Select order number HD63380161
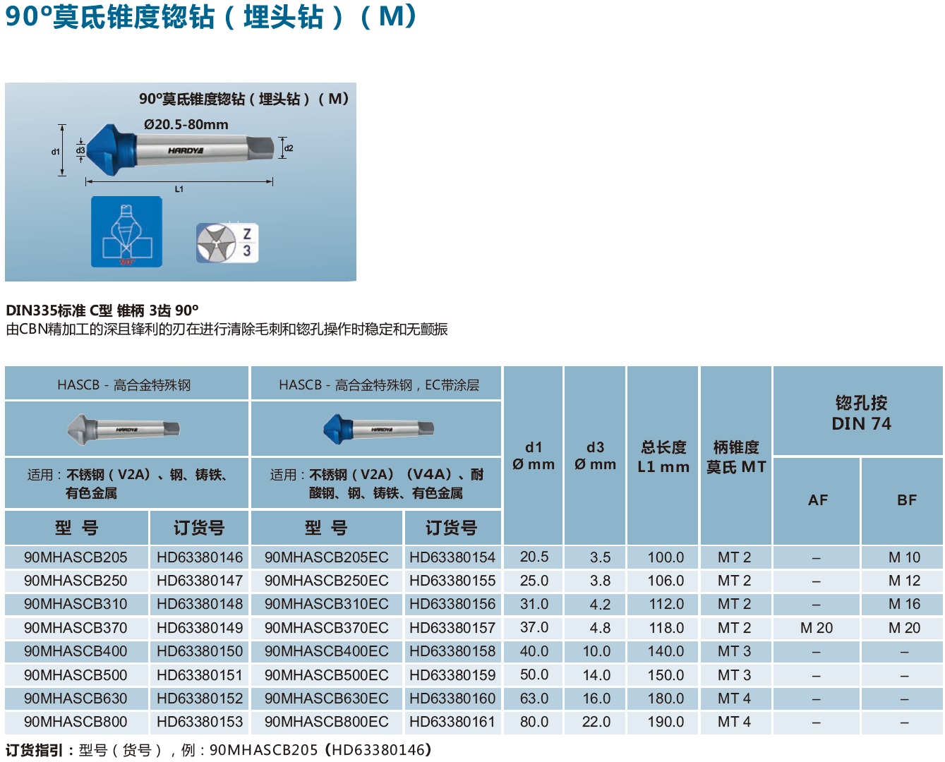Viewport: 945px width, 762px height. (452, 722)
